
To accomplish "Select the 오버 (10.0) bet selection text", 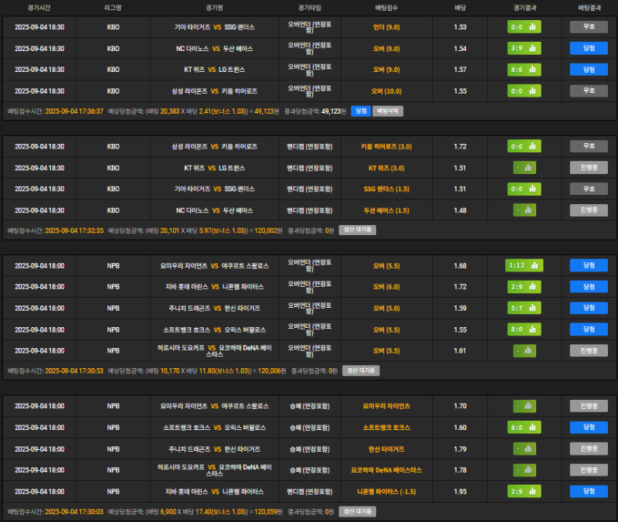I will [386, 91].
